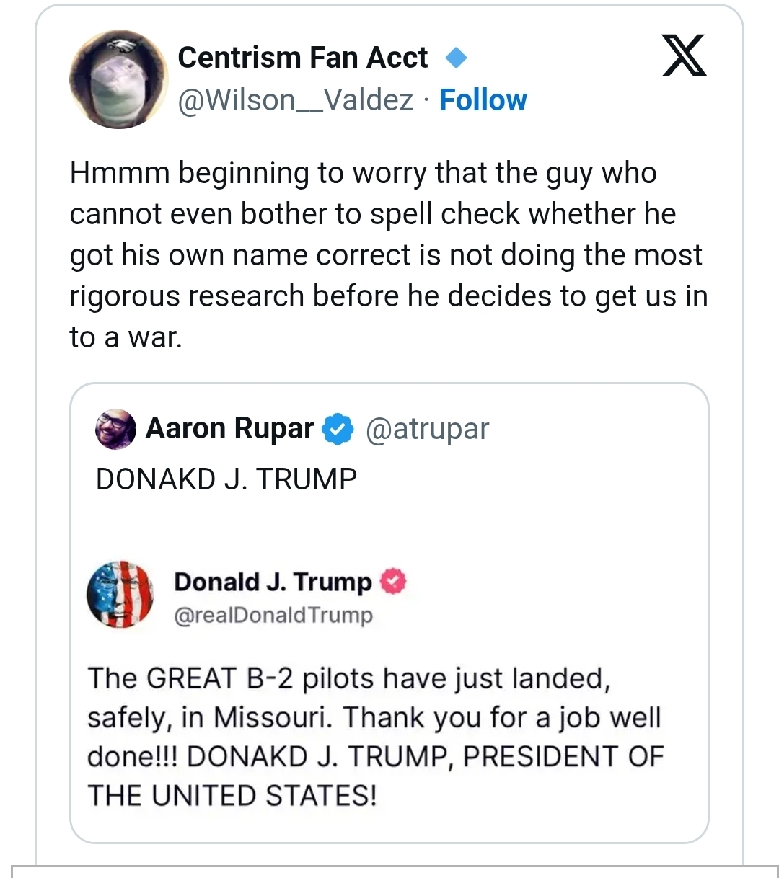Image resolution: width=779 pixels, height=878 pixels.
Task: Click the @atrupar handle
Action: [427, 429]
